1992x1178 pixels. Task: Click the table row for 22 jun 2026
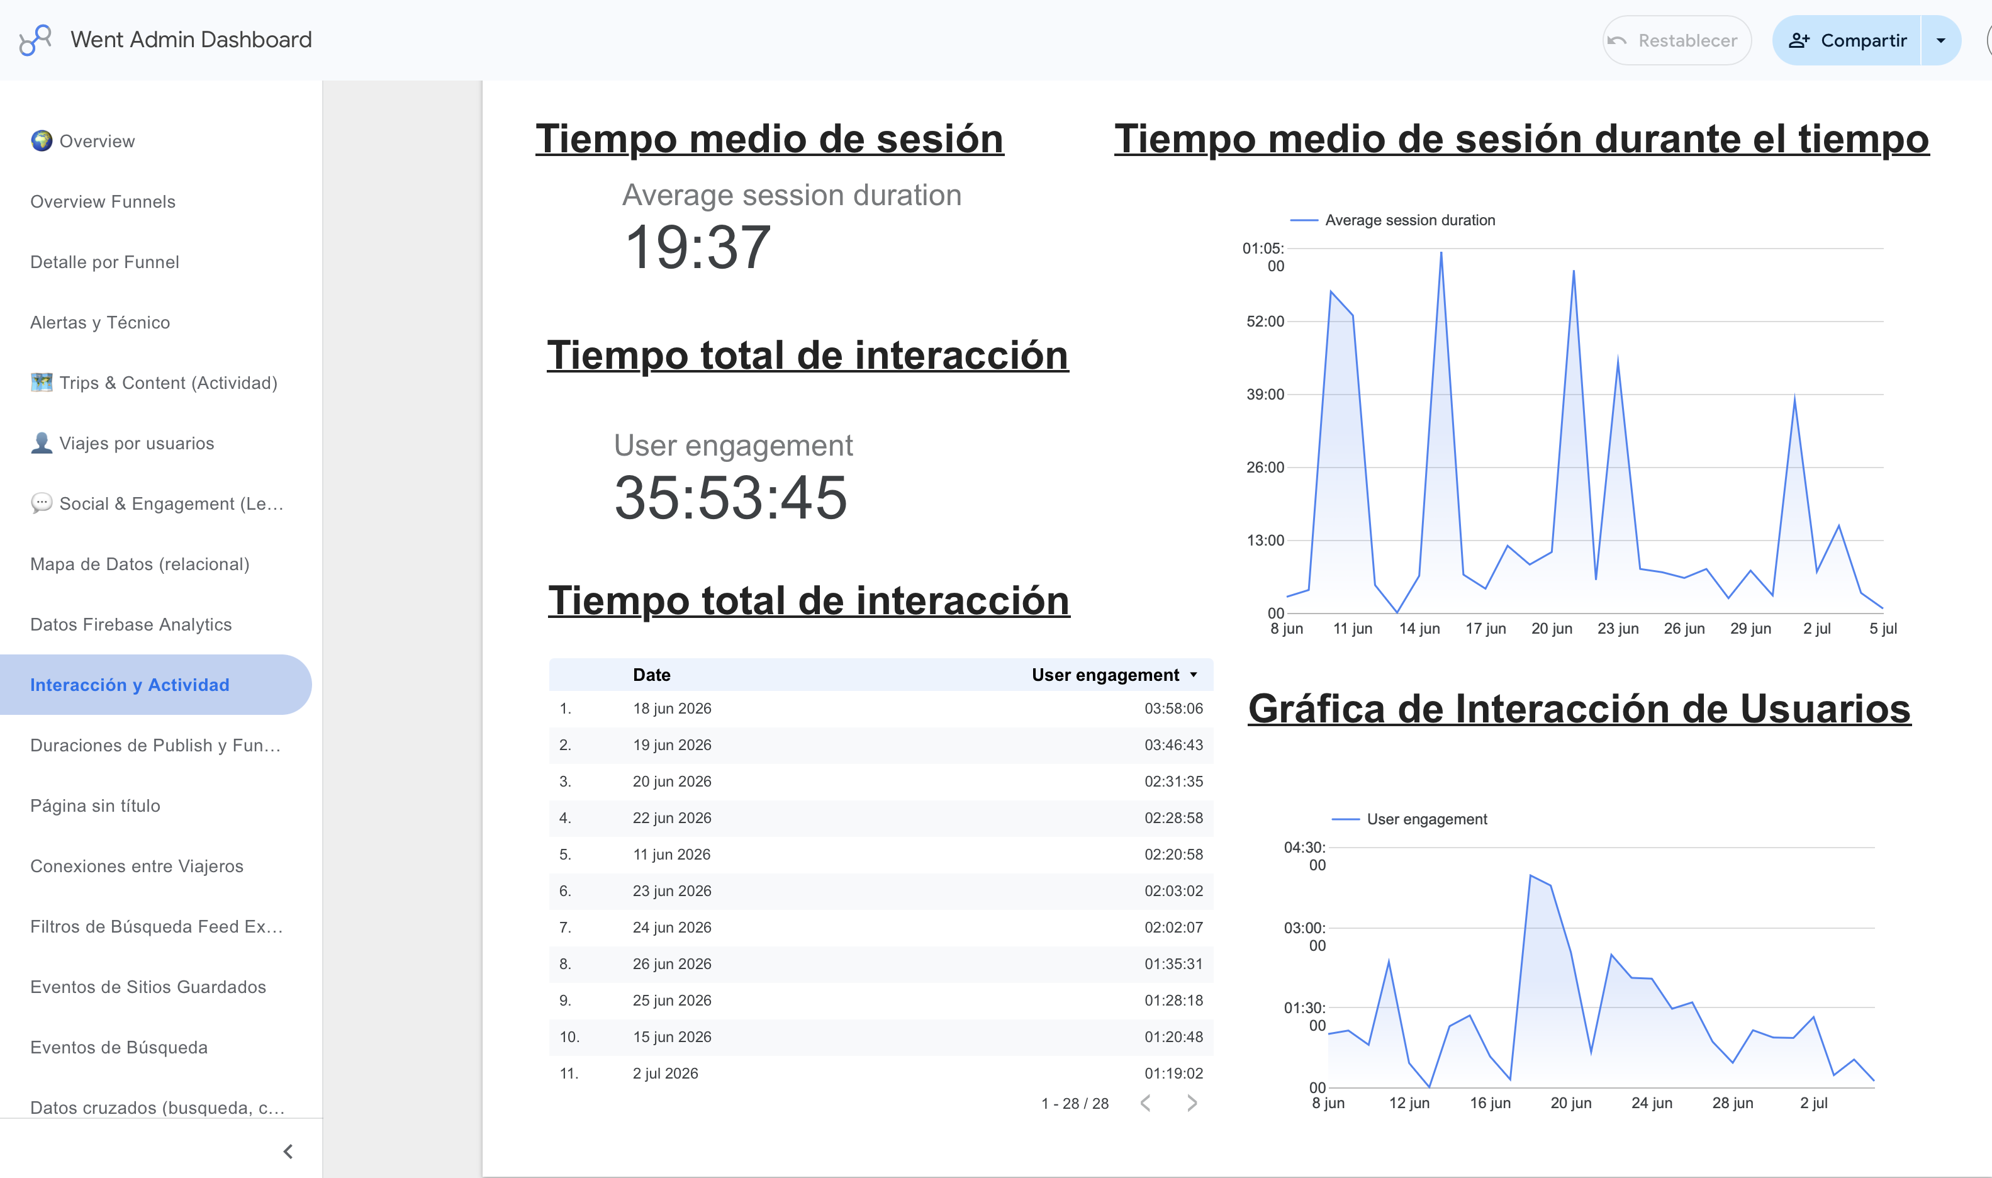click(881, 817)
